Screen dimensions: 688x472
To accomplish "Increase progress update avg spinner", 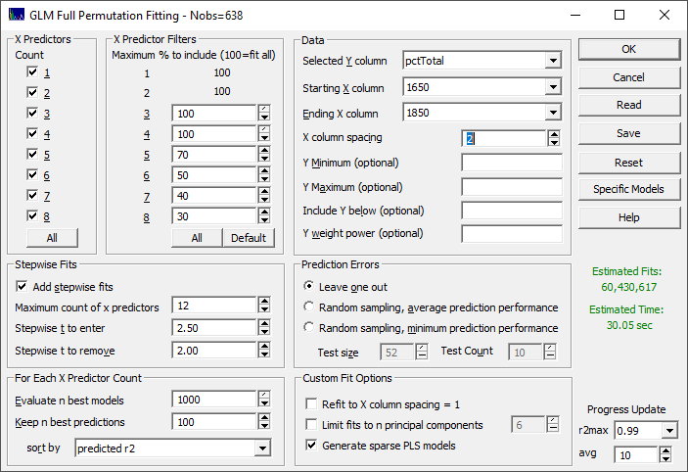I will click(x=665, y=450).
